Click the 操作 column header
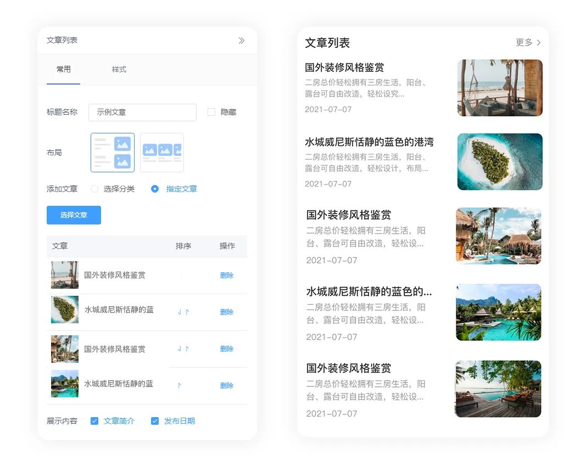586x461 pixels. click(227, 246)
